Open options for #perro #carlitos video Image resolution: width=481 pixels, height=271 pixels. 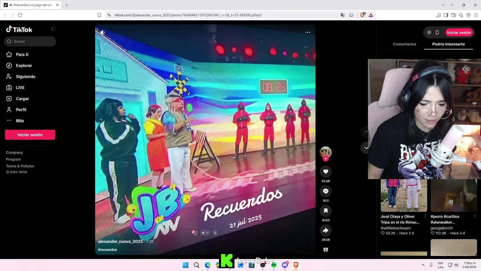[475, 216]
